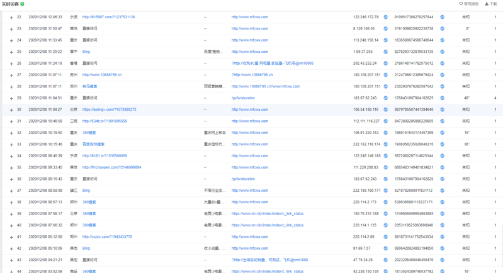Click the IP icon beside 222.186.160.171
The height and width of the screenshot is (273, 503).
tap(386, 191)
